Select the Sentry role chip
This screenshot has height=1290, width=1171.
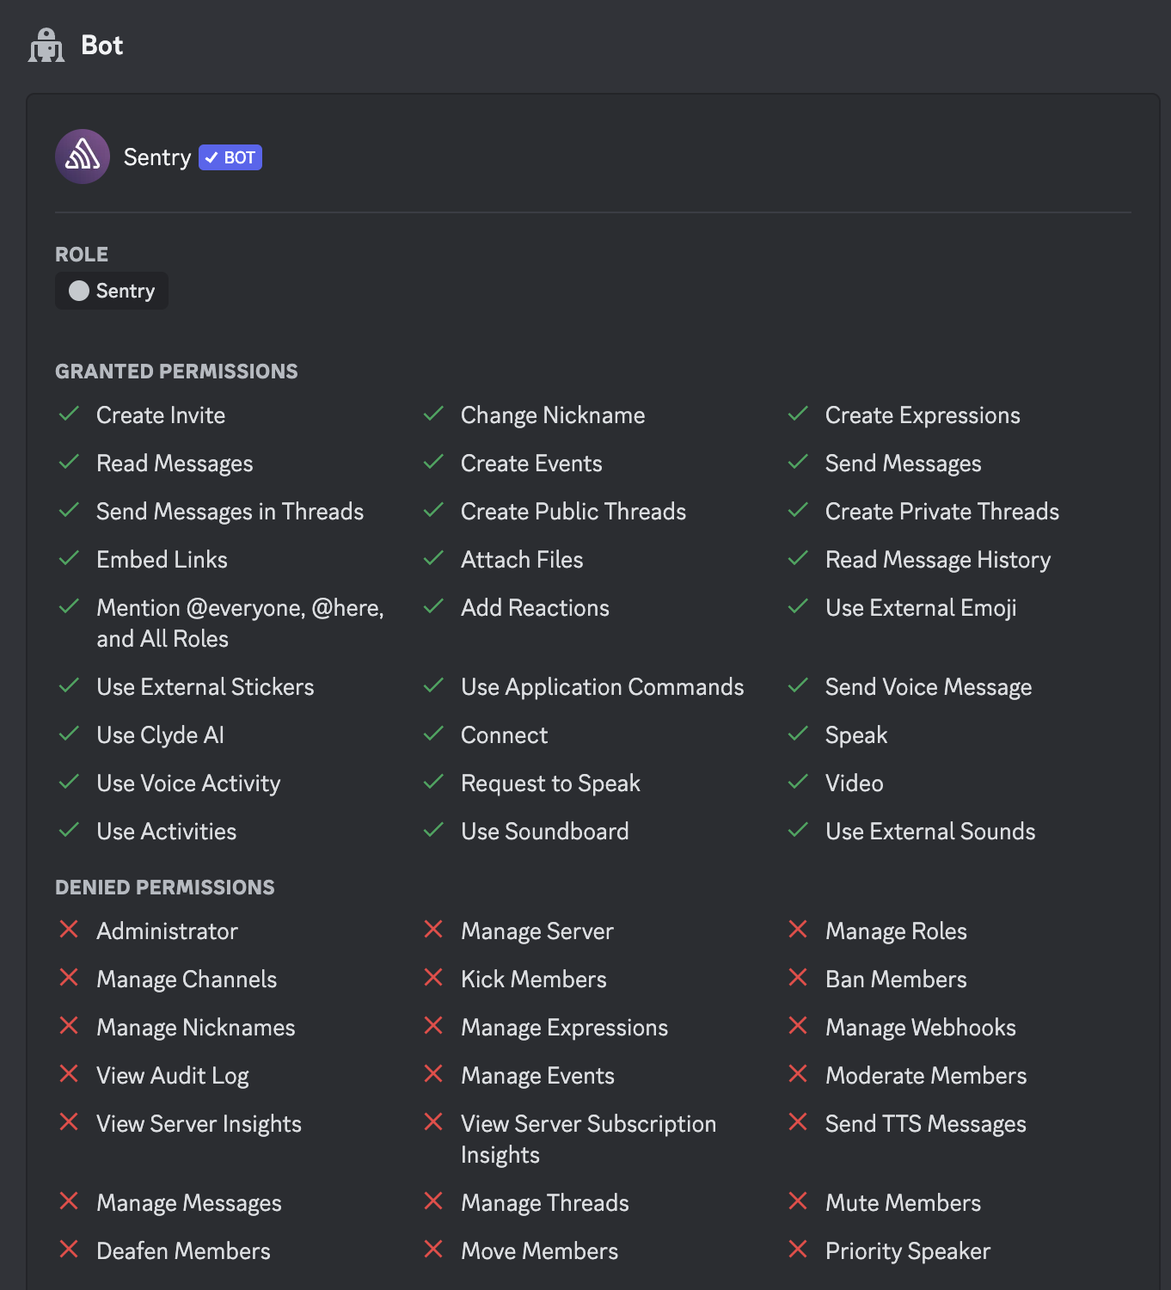(x=112, y=291)
